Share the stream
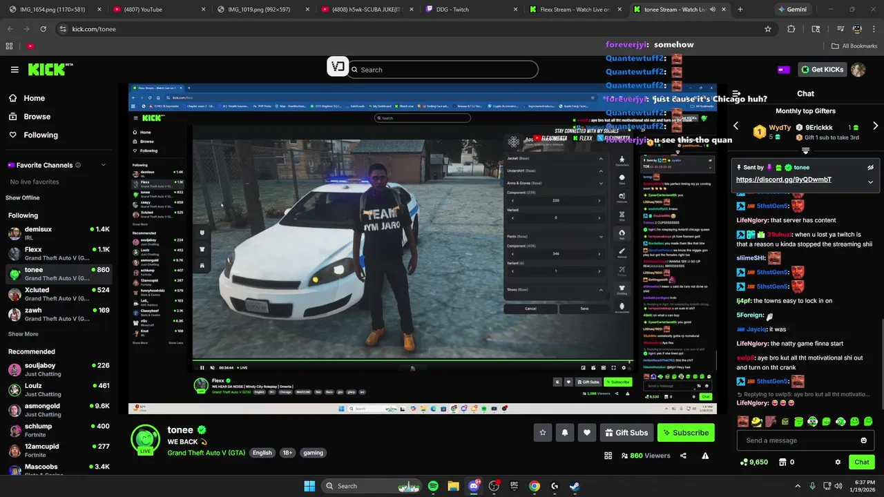Viewport: 884px width, 497px height. (683, 456)
